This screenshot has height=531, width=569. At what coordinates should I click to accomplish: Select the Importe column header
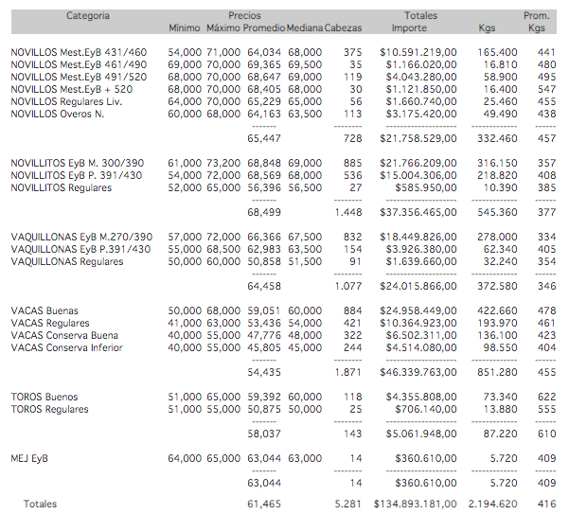pyautogui.click(x=409, y=28)
